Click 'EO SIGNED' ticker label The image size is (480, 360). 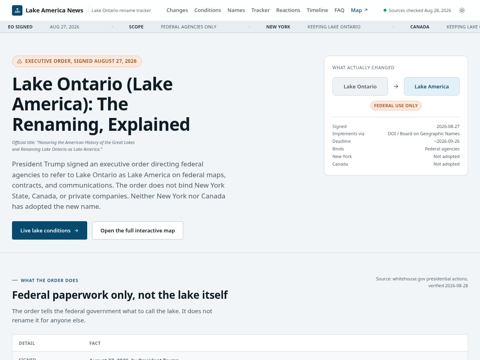(20, 27)
